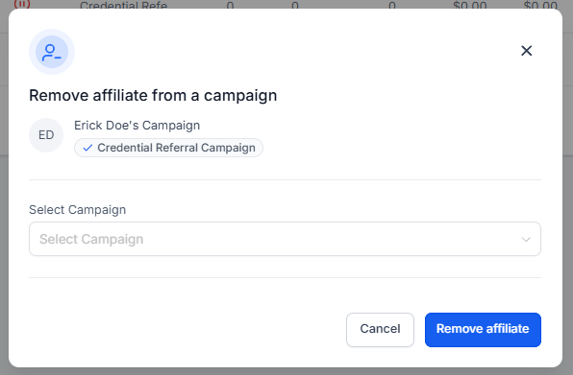
Task: Click the first 0 count in background row
Action: (230, 5)
